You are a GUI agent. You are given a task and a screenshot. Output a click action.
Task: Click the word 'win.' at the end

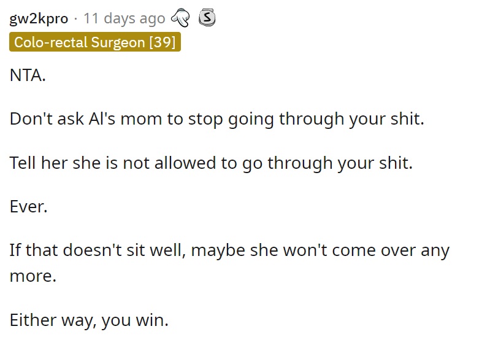pos(152,320)
